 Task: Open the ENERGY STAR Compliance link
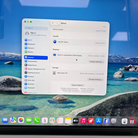[70, 90]
